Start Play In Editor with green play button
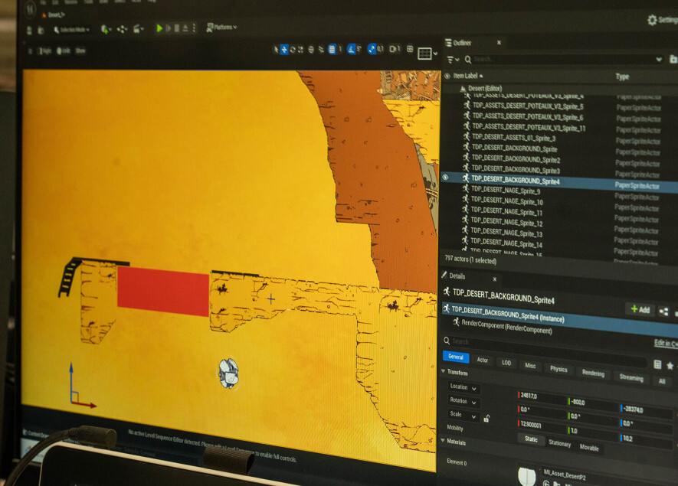678x486 pixels. [x=159, y=28]
